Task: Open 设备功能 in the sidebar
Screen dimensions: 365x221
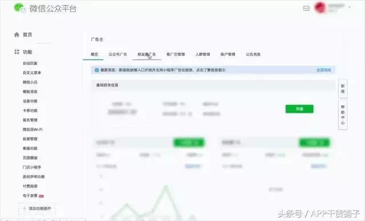Action: pyautogui.click(x=30, y=101)
